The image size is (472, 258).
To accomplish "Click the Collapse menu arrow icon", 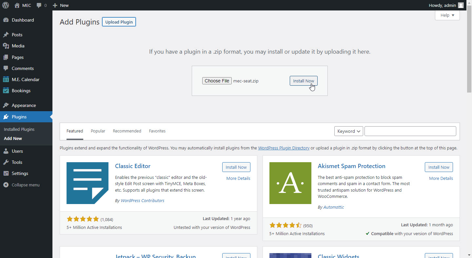I will coord(6,185).
